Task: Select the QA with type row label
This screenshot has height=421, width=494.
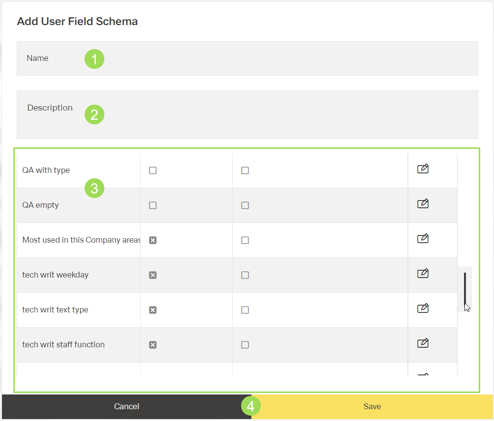Action: point(46,170)
